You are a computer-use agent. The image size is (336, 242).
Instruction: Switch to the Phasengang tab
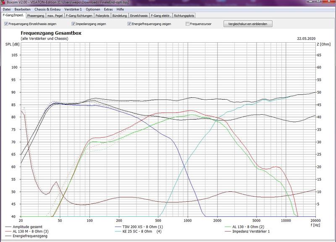[36, 15]
